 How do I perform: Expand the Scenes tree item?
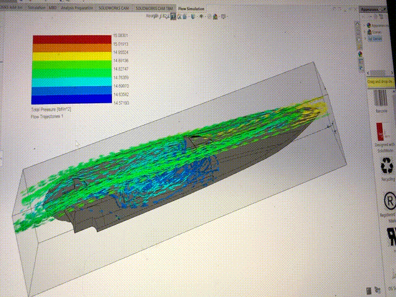364,32
